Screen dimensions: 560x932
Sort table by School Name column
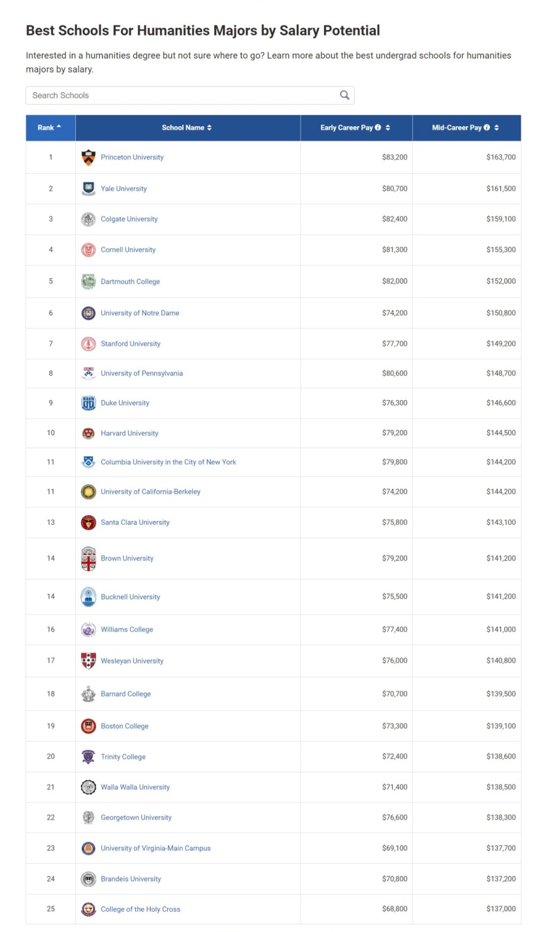click(187, 127)
